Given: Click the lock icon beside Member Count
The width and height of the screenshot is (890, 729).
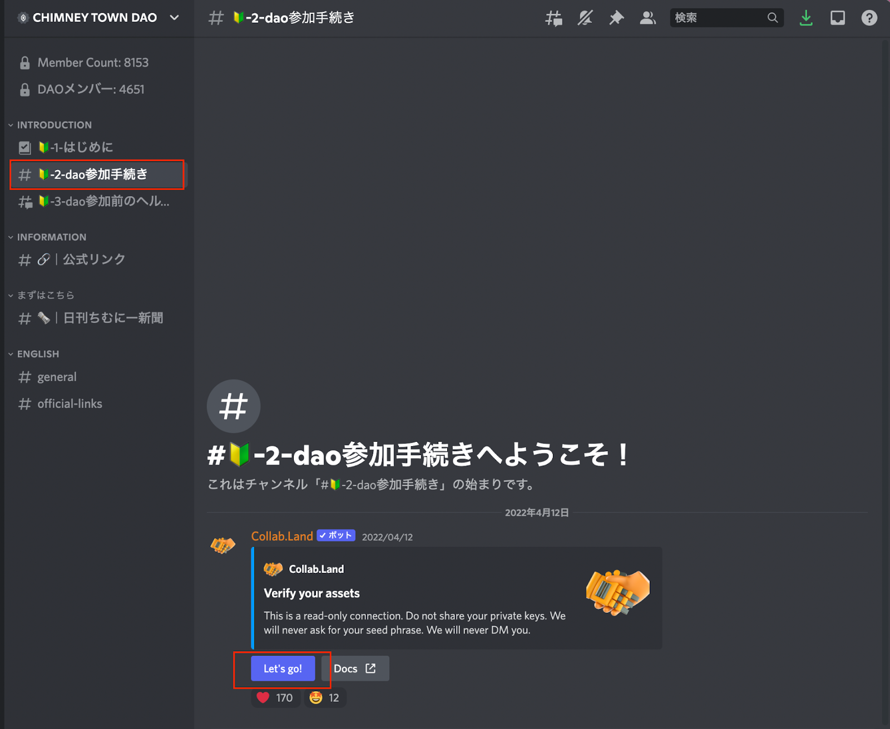Looking at the screenshot, I should tap(25, 63).
